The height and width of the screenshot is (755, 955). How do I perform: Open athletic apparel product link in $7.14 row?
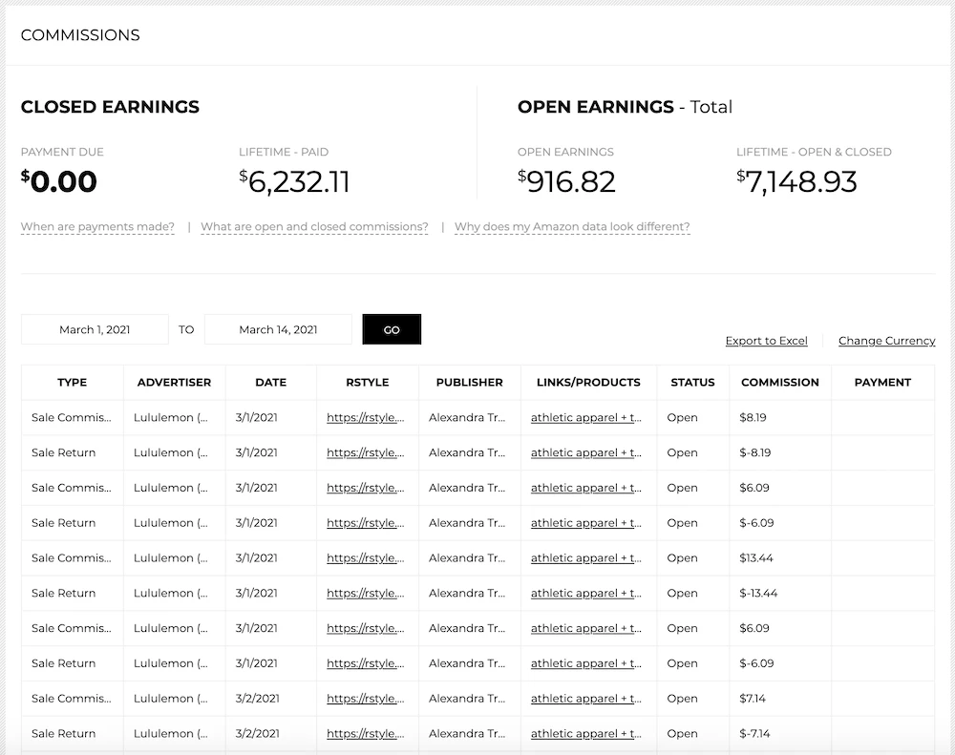click(586, 699)
